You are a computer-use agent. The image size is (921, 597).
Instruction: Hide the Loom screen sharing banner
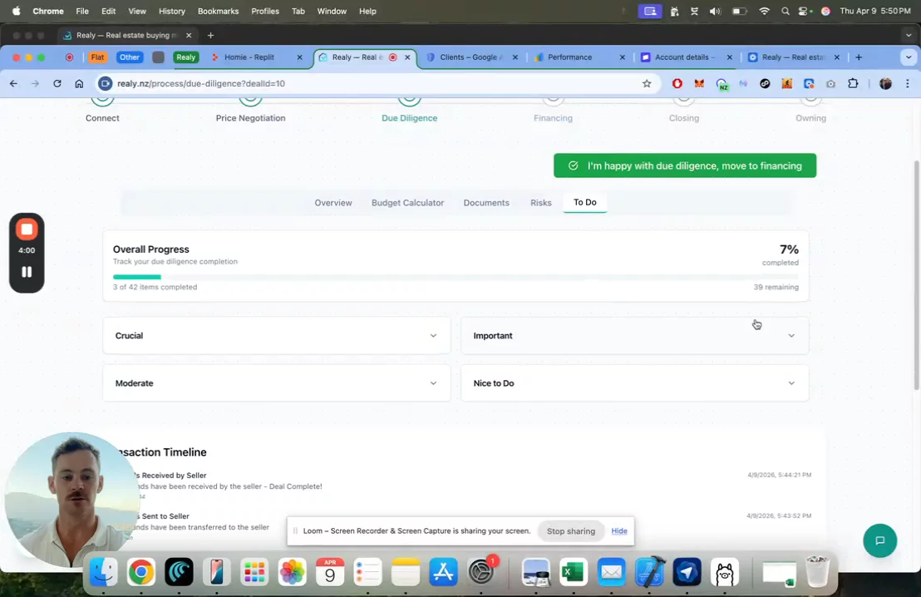619,530
